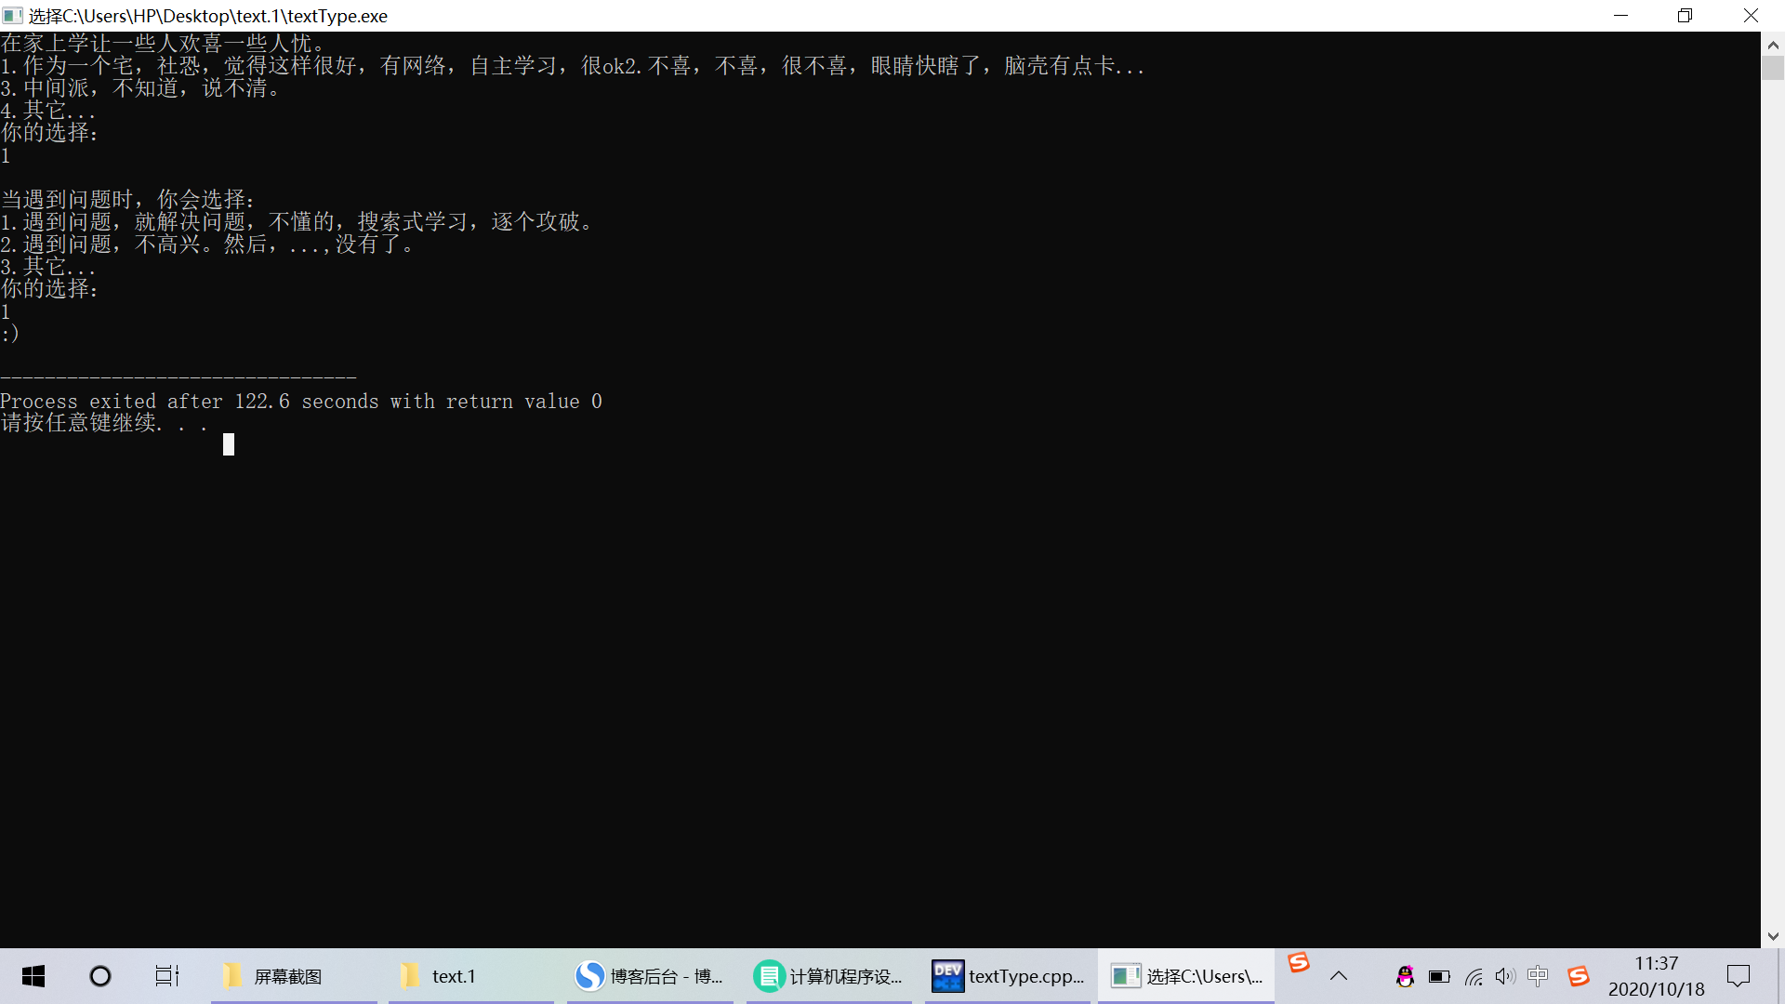The height and width of the screenshot is (1004, 1785).
Task: Click the console window title bar icon
Action: point(13,16)
